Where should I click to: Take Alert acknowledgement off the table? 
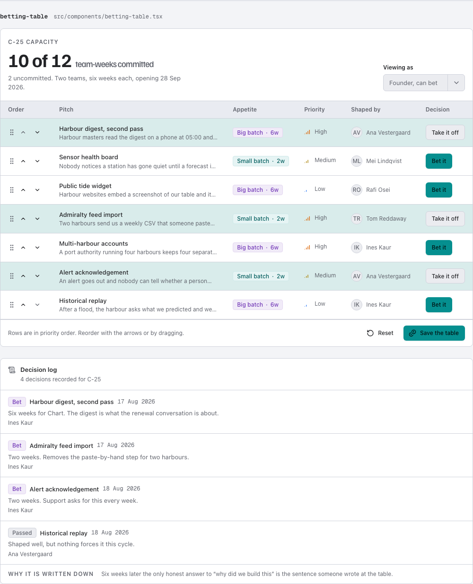(x=445, y=276)
